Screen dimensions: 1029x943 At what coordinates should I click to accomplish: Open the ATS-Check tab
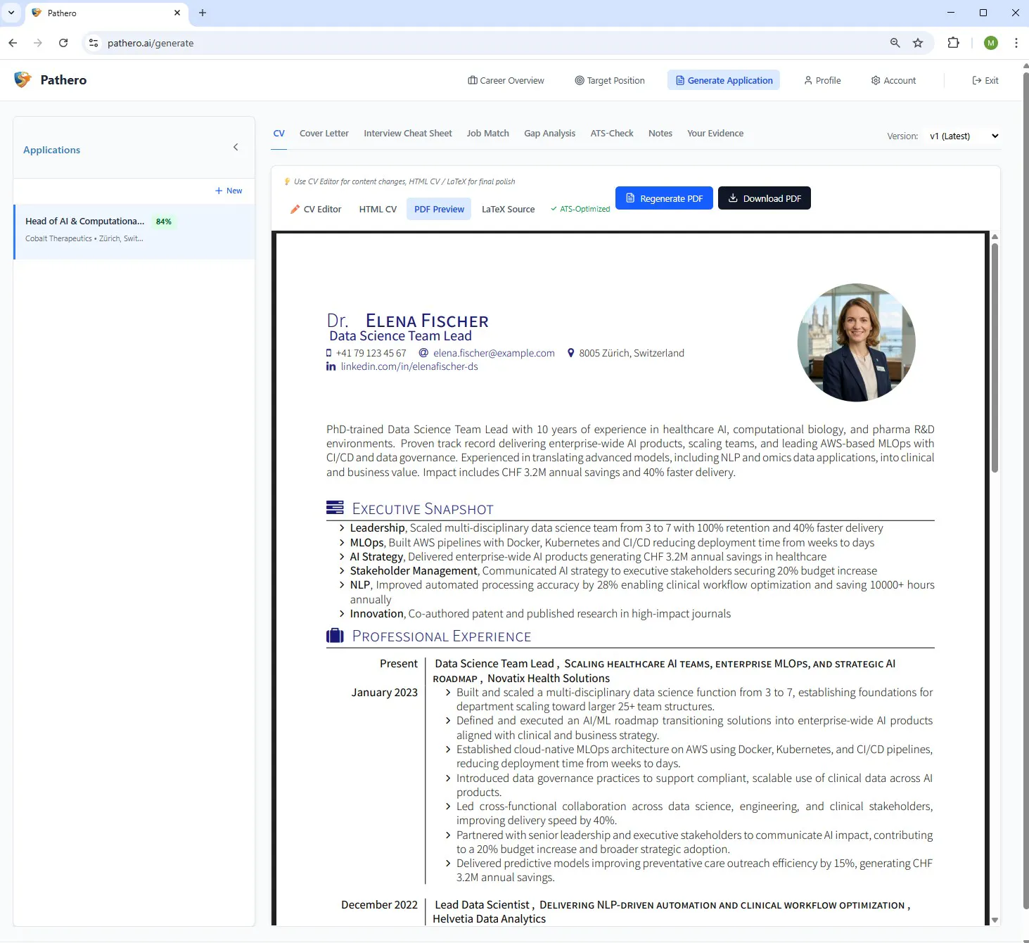click(612, 134)
